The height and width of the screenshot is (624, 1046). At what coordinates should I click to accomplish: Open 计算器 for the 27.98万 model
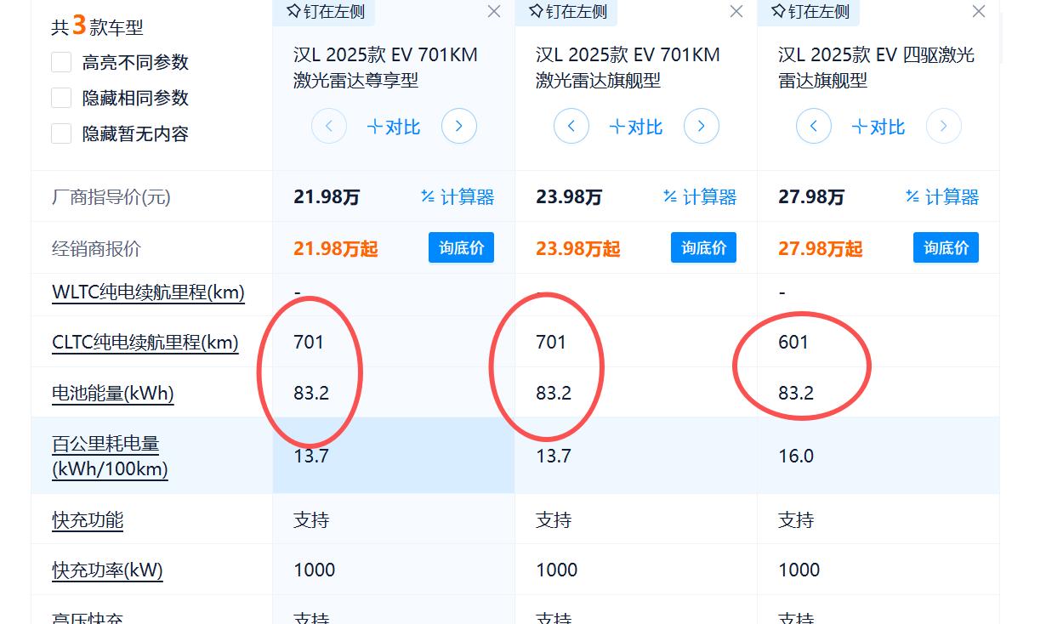click(x=942, y=197)
